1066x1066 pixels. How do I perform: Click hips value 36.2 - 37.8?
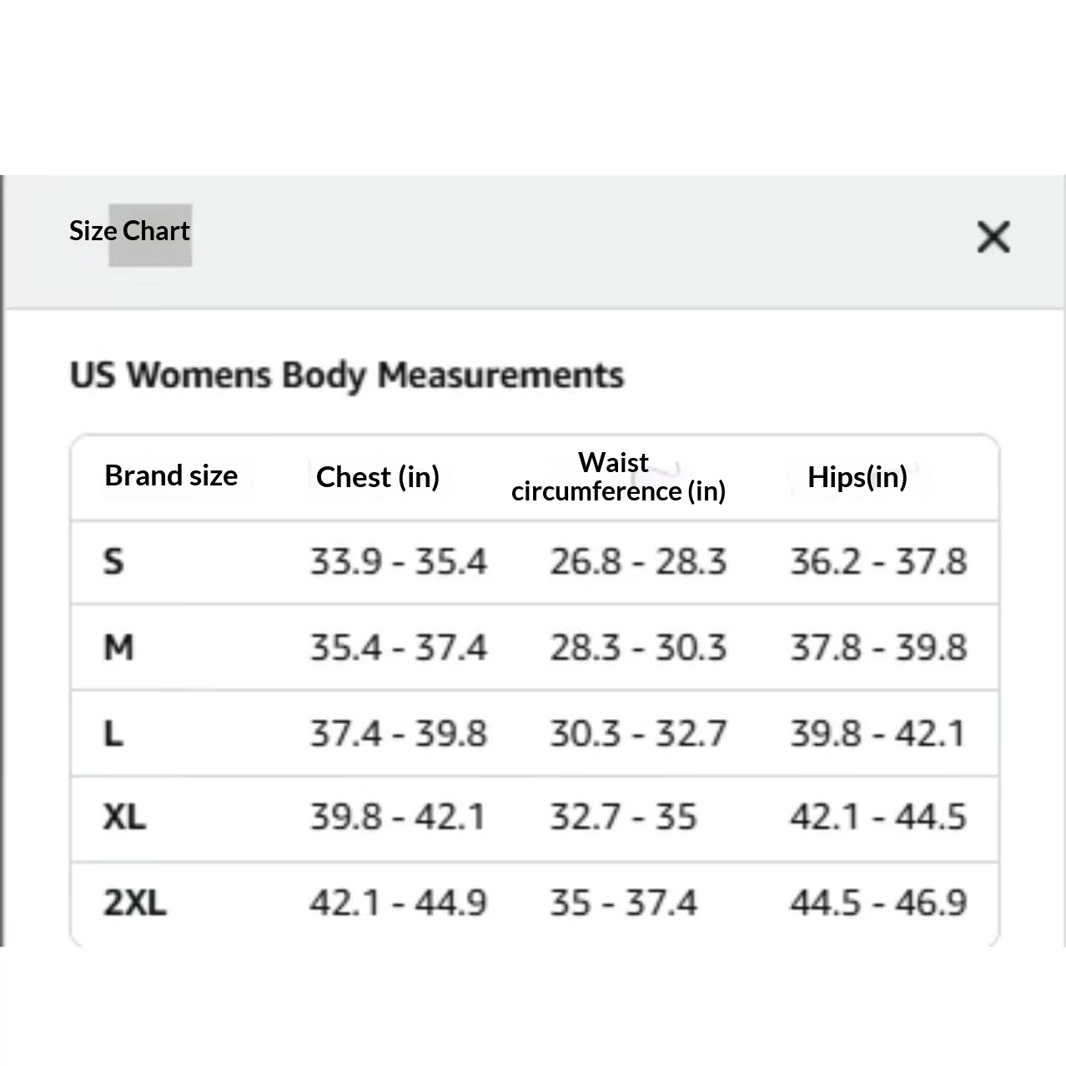coord(878,562)
